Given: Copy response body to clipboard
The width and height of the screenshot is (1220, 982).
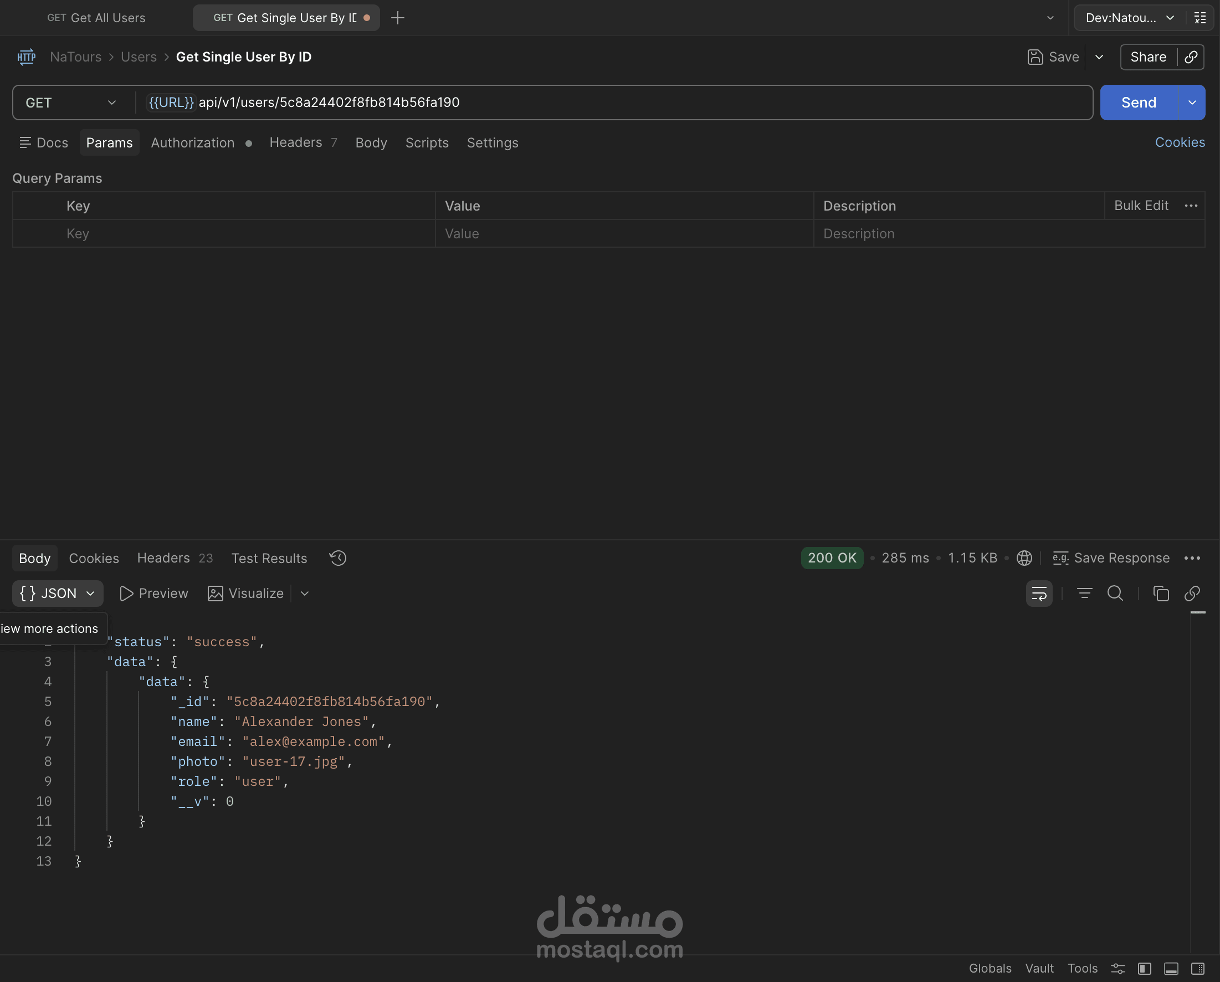Looking at the screenshot, I should [x=1161, y=593].
